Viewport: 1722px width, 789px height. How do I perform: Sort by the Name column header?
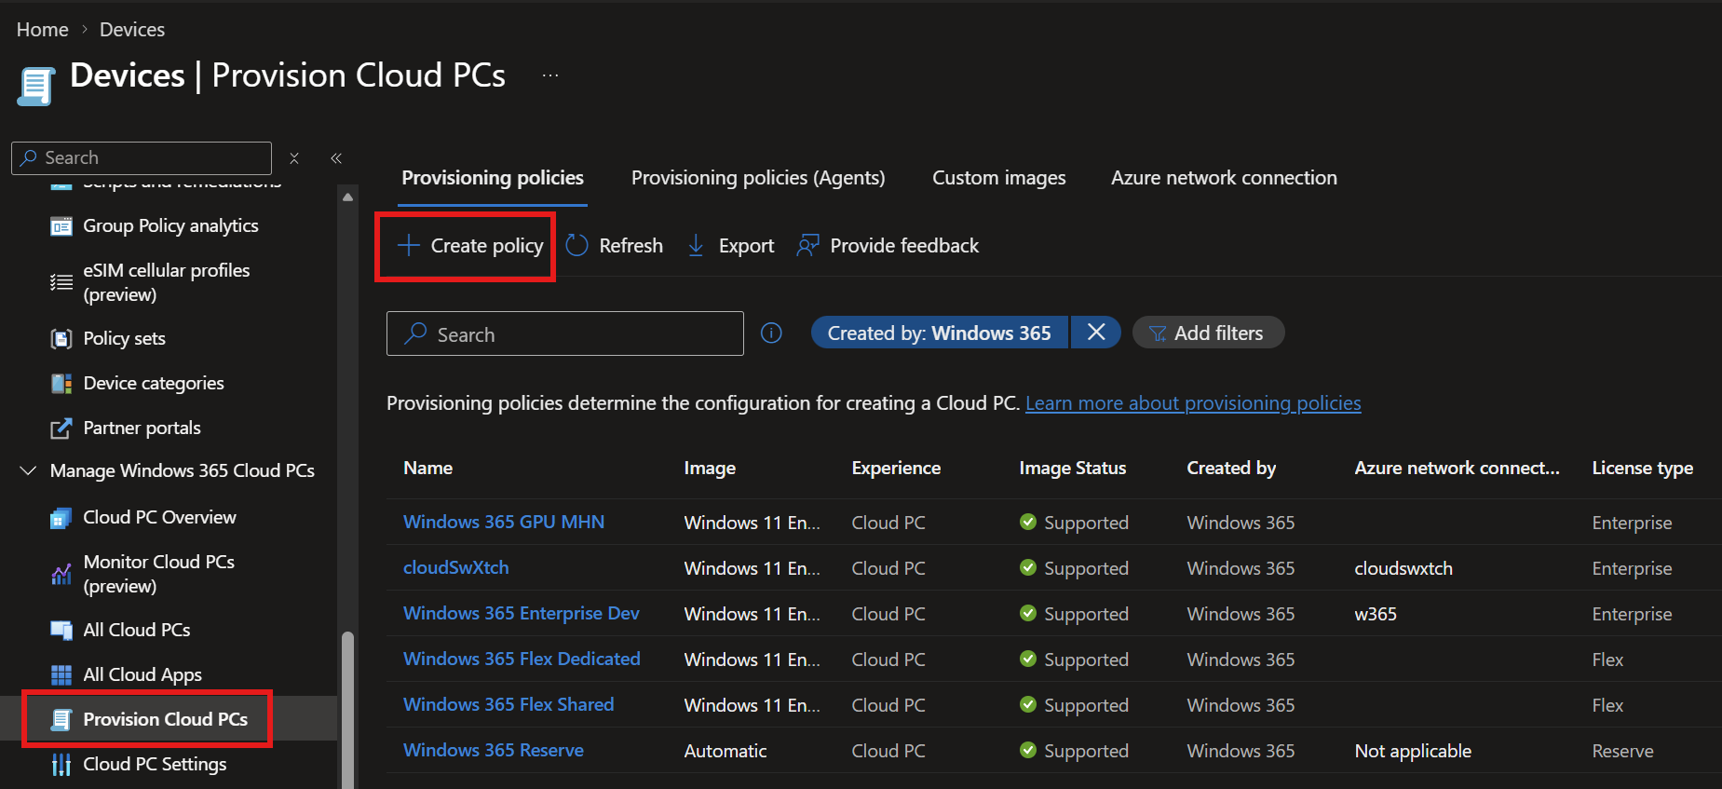[x=428, y=469]
